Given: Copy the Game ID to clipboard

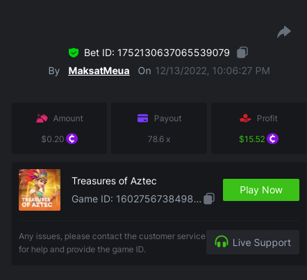Looking at the screenshot, I should [x=209, y=198].
